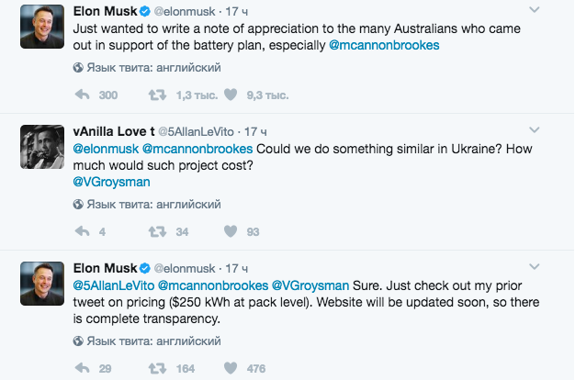Open @mcannonbrookes mention in first tweet
The image size is (575, 380).
[383, 44]
